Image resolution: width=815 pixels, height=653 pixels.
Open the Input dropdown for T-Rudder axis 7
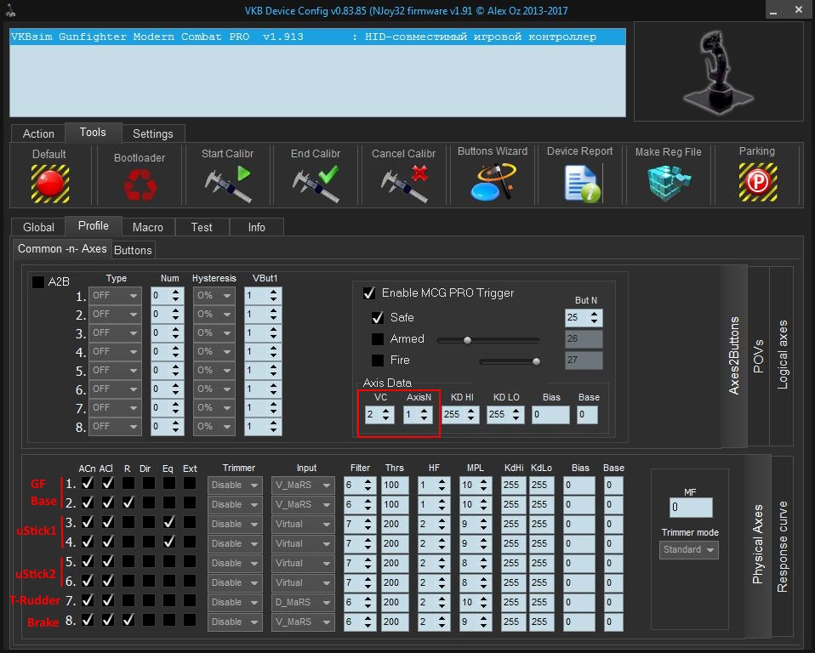(x=304, y=602)
